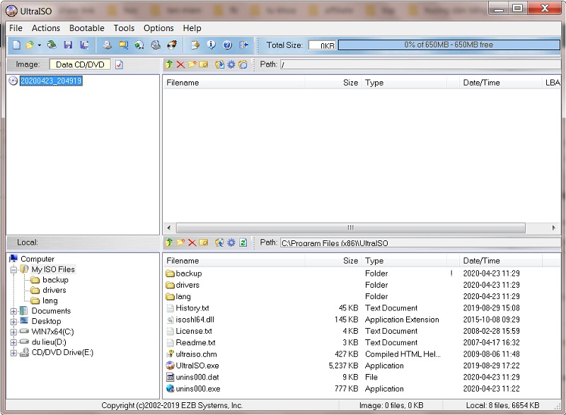The width and height of the screenshot is (566, 415).
Task: Open the Bootable menu
Action: pos(86,28)
